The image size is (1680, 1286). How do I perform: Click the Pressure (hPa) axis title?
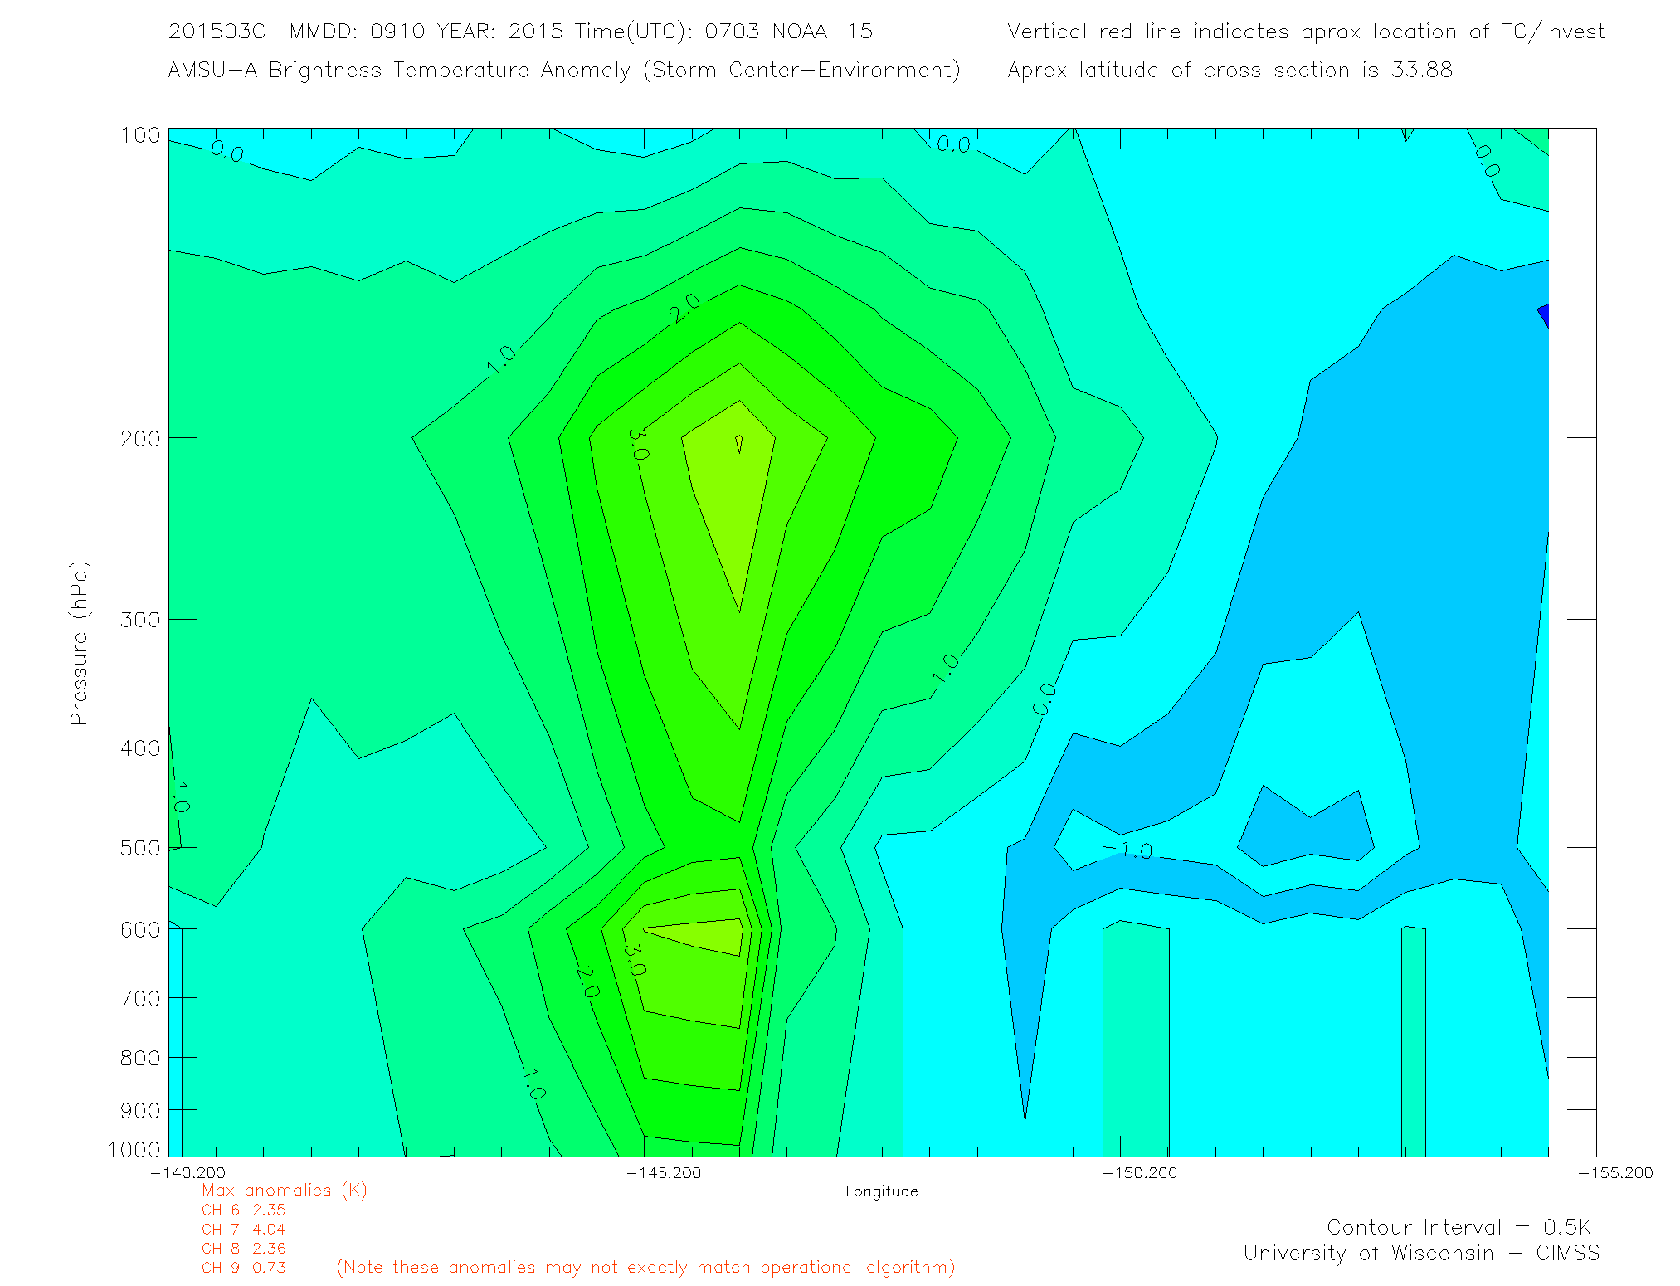tap(79, 644)
